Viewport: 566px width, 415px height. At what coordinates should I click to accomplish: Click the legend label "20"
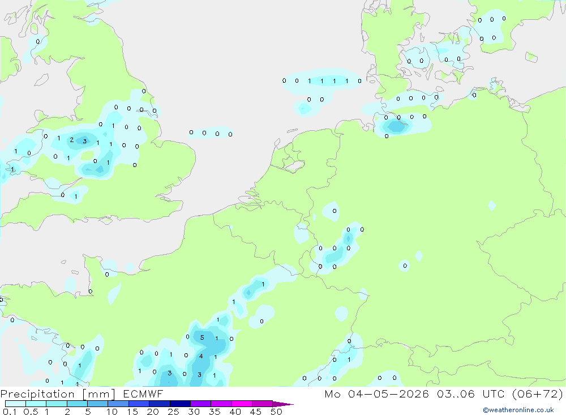click(x=153, y=412)
